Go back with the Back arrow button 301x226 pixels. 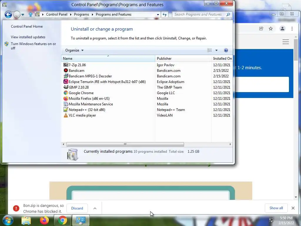(8, 14)
